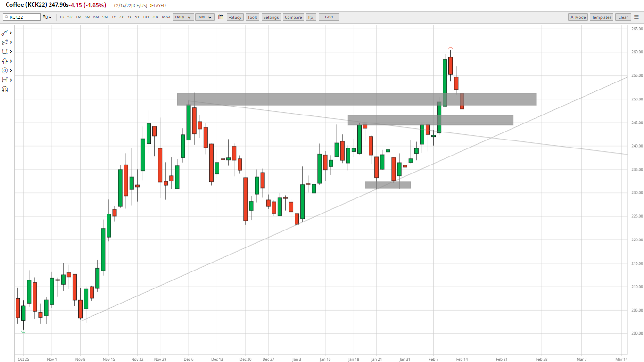Click the green low marker under the Oct 25 candle

(24, 332)
